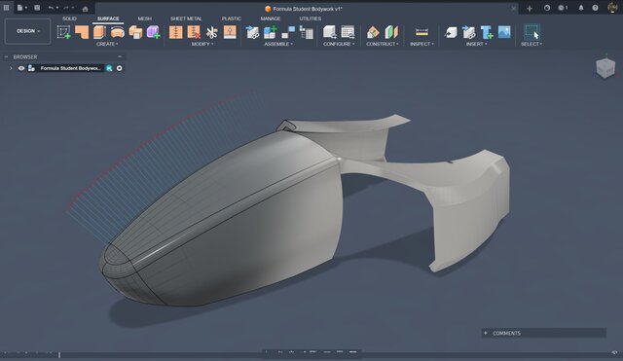The width and height of the screenshot is (623, 361).
Task: Click the timeline playhead marker
Action: (x=59, y=354)
